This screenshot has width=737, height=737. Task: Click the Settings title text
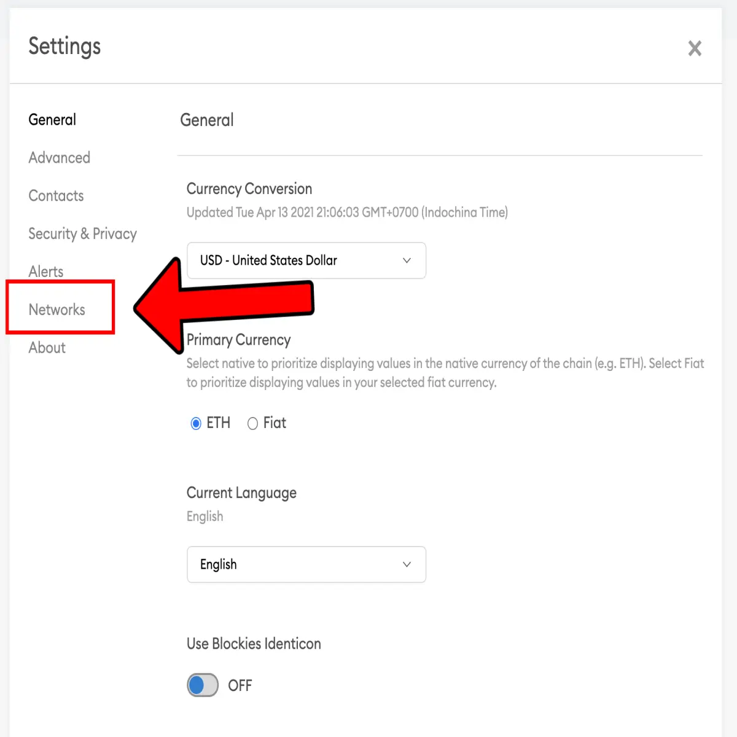point(64,47)
